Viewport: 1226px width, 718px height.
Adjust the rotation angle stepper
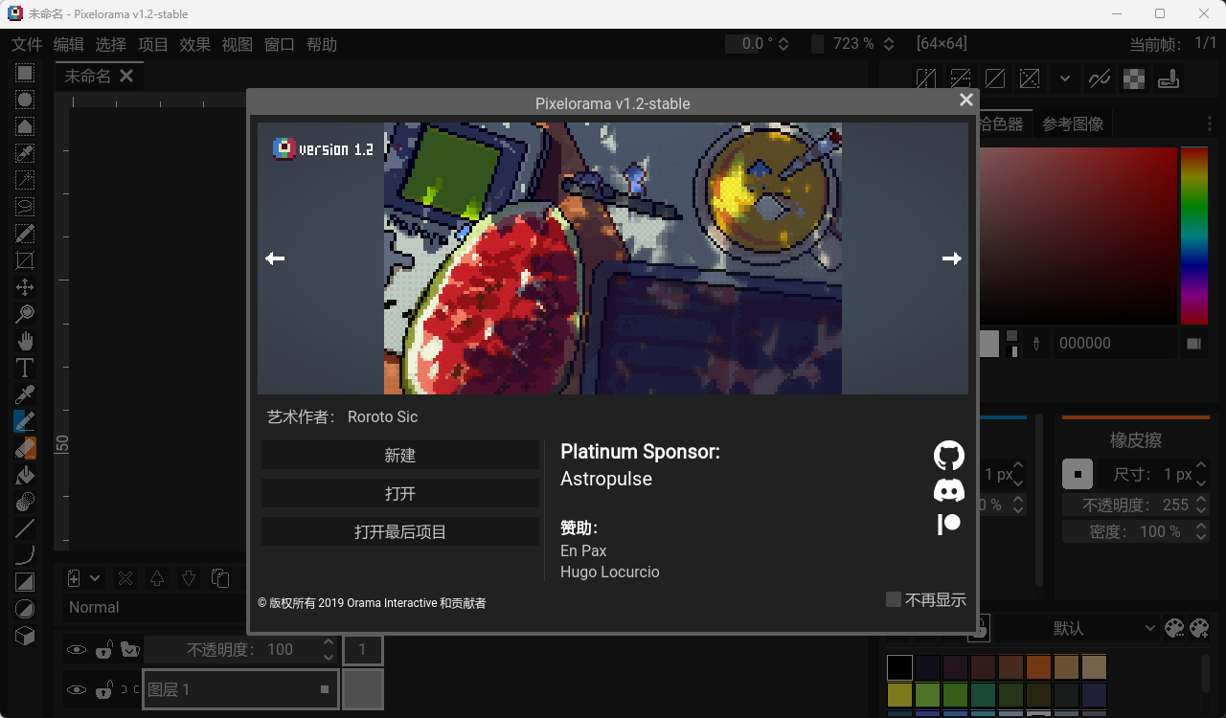(783, 44)
